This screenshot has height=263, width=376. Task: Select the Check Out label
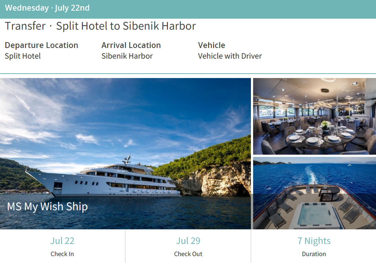click(x=188, y=254)
